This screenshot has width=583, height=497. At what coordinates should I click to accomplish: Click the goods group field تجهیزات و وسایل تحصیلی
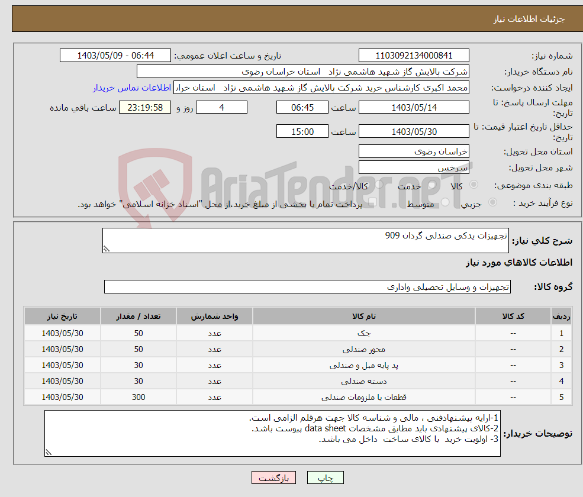coord(307,286)
